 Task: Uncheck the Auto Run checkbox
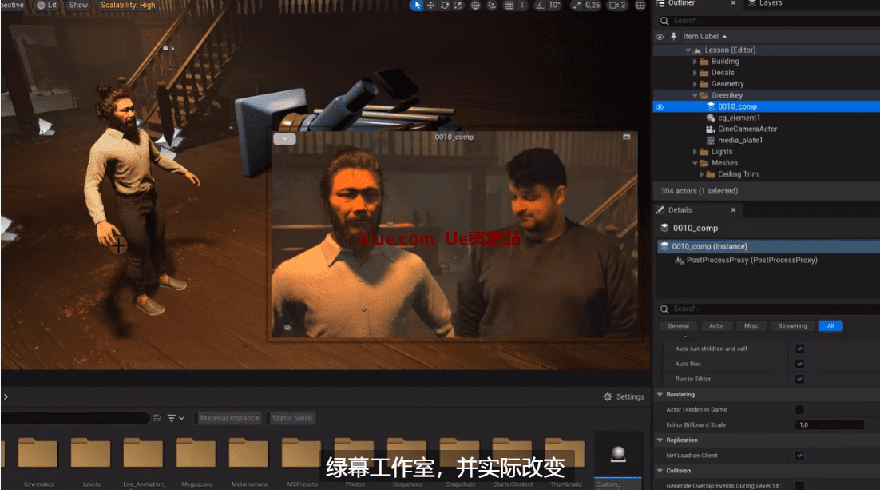(x=799, y=364)
